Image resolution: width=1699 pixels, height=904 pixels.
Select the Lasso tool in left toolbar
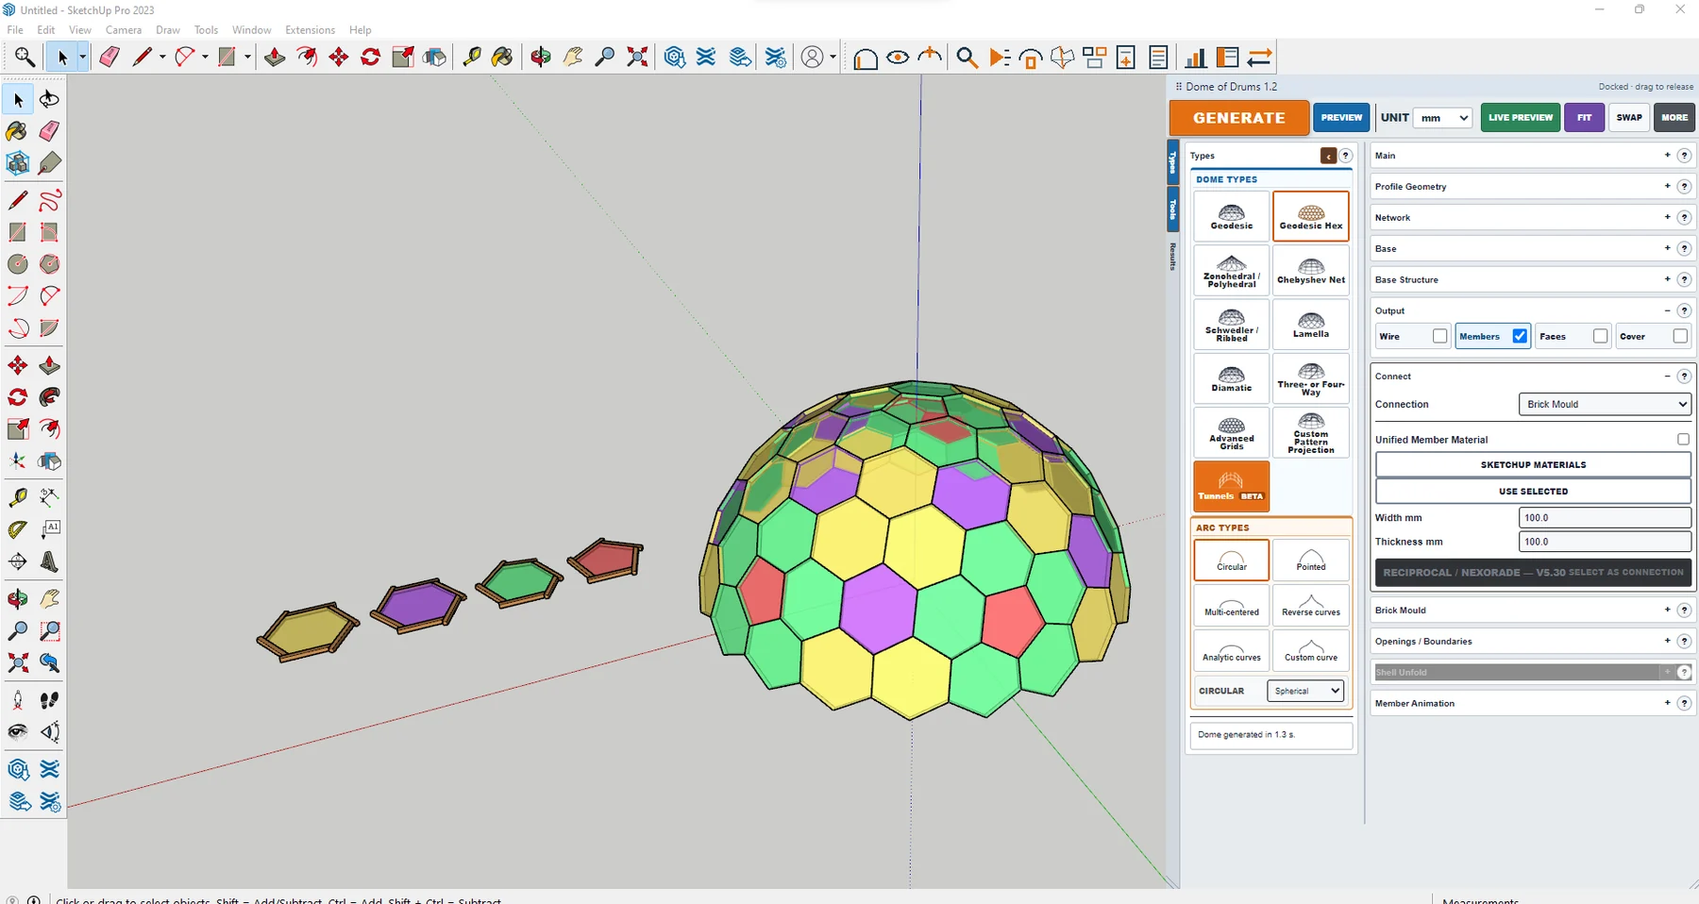coord(49,99)
